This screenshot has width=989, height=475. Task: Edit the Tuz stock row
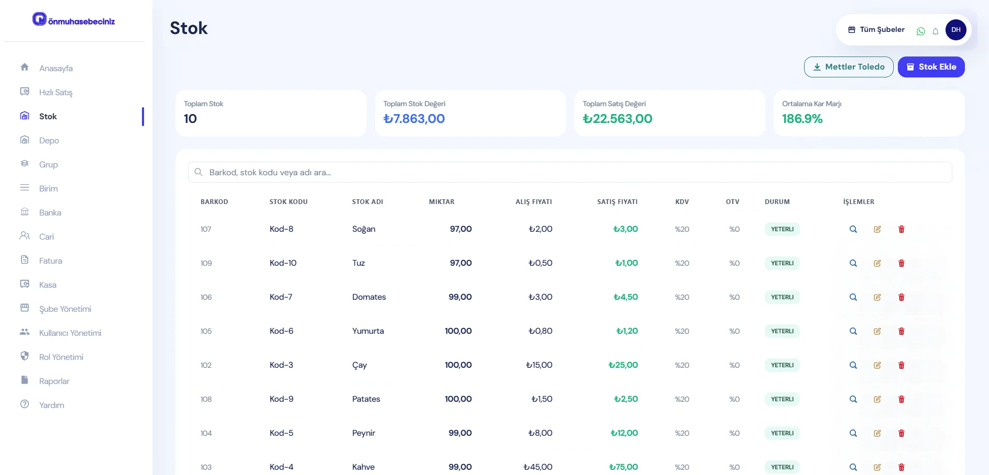[x=877, y=263]
